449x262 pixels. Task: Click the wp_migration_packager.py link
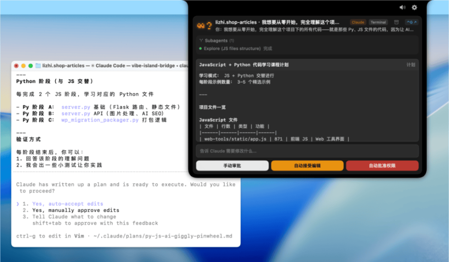(x=100, y=120)
